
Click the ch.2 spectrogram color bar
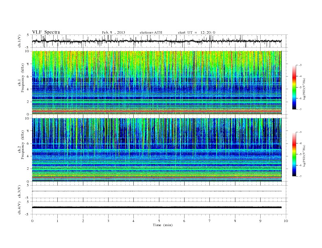pyautogui.click(x=294, y=154)
